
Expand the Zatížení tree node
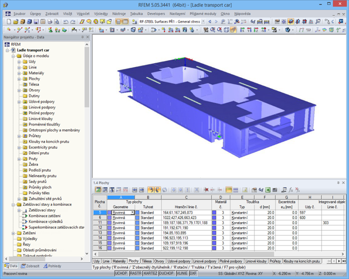click(13, 233)
